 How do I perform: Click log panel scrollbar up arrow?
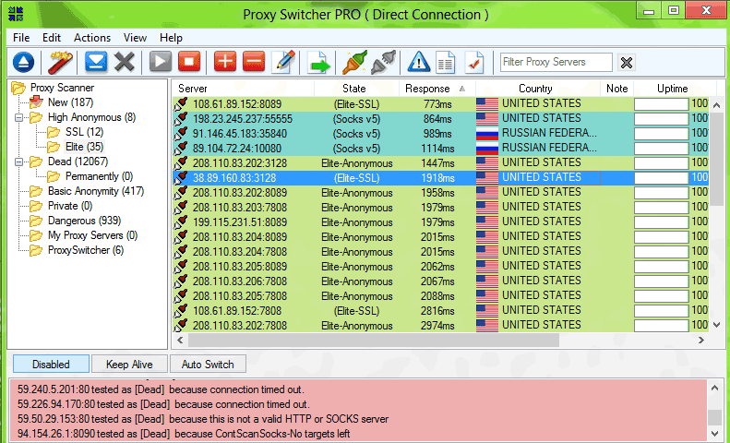(715, 387)
